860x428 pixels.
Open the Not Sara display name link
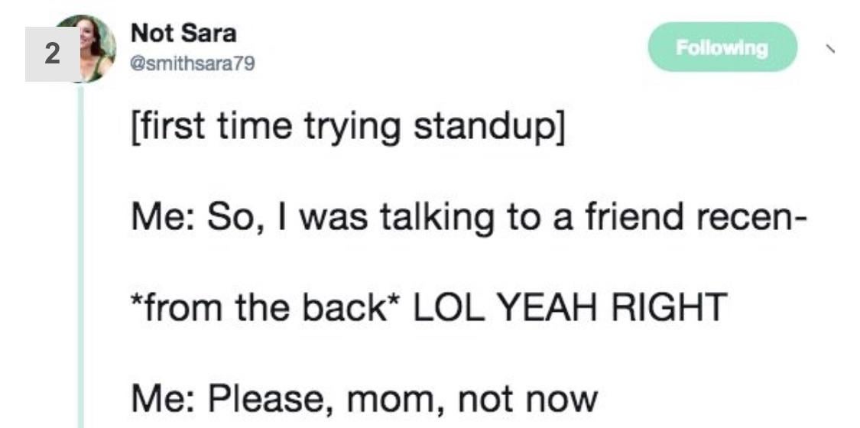click(183, 34)
